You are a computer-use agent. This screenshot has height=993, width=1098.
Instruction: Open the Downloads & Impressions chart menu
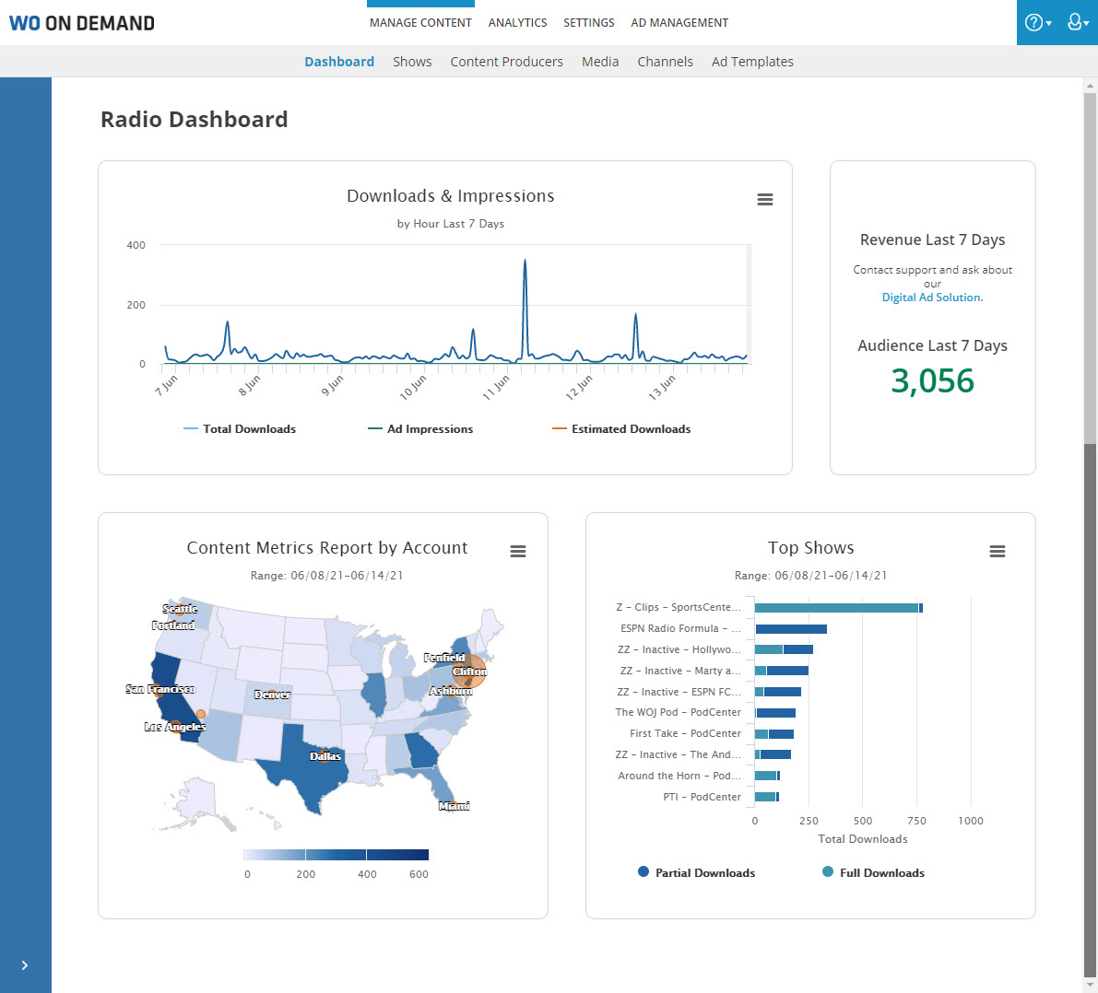click(x=764, y=200)
